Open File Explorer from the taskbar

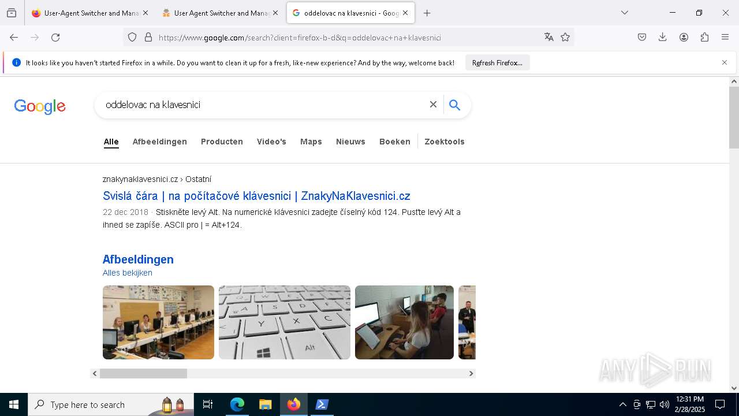265,404
